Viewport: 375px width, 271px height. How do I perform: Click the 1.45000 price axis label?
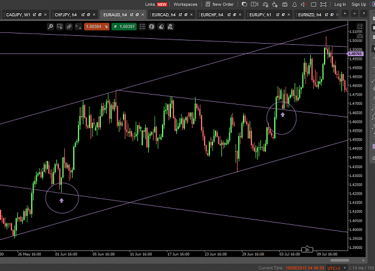pyautogui.click(x=356, y=139)
